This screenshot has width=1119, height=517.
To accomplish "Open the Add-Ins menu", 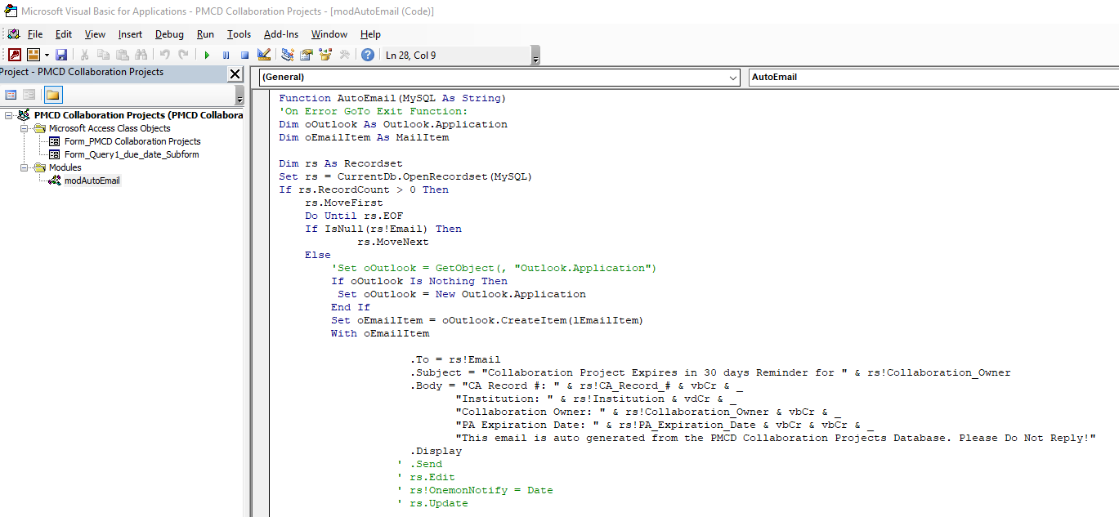I will (281, 34).
